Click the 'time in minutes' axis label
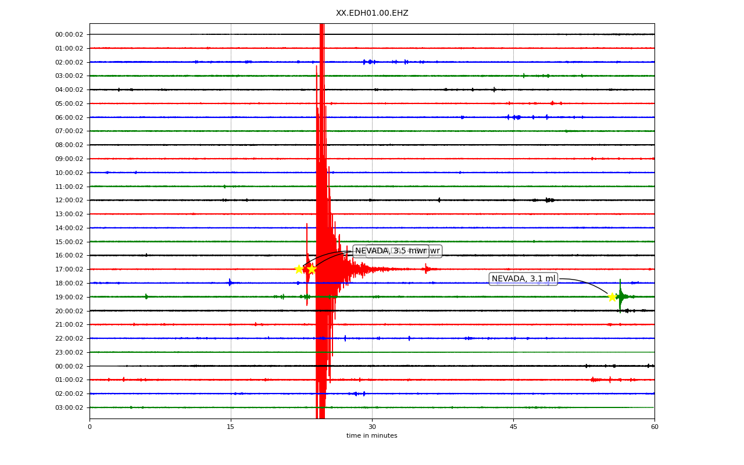This screenshot has height=465, width=744. pyautogui.click(x=372, y=436)
